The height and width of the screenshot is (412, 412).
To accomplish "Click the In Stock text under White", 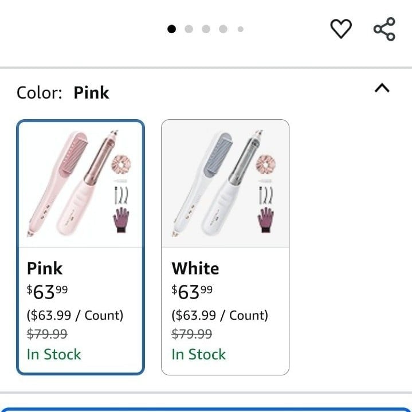I will (199, 354).
